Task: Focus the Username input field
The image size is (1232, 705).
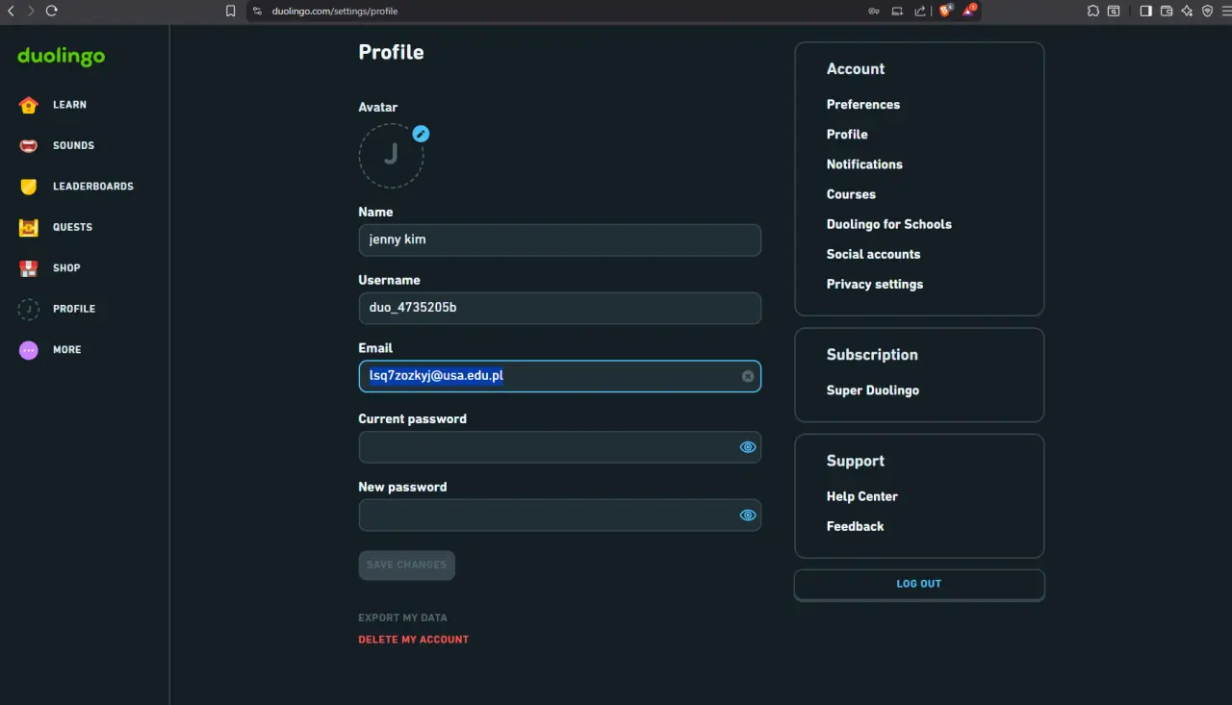Action: click(x=560, y=308)
